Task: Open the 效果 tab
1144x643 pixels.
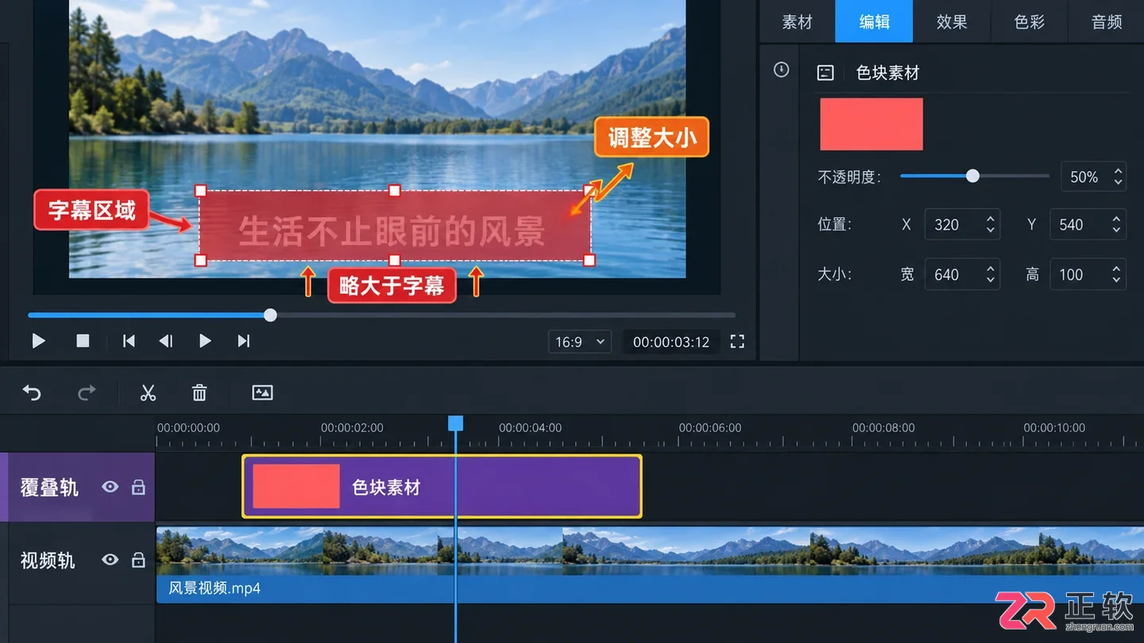Action: click(952, 21)
